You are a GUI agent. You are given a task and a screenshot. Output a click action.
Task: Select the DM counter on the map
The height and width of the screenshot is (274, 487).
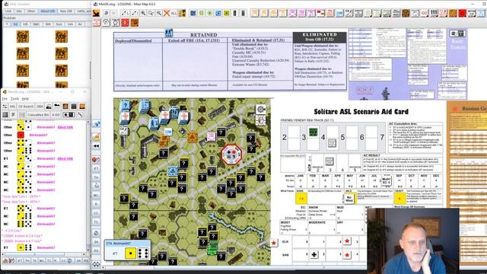click(x=168, y=132)
